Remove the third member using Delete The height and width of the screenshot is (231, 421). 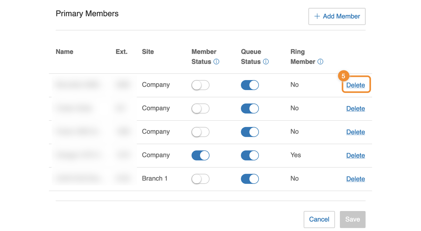pyautogui.click(x=355, y=132)
